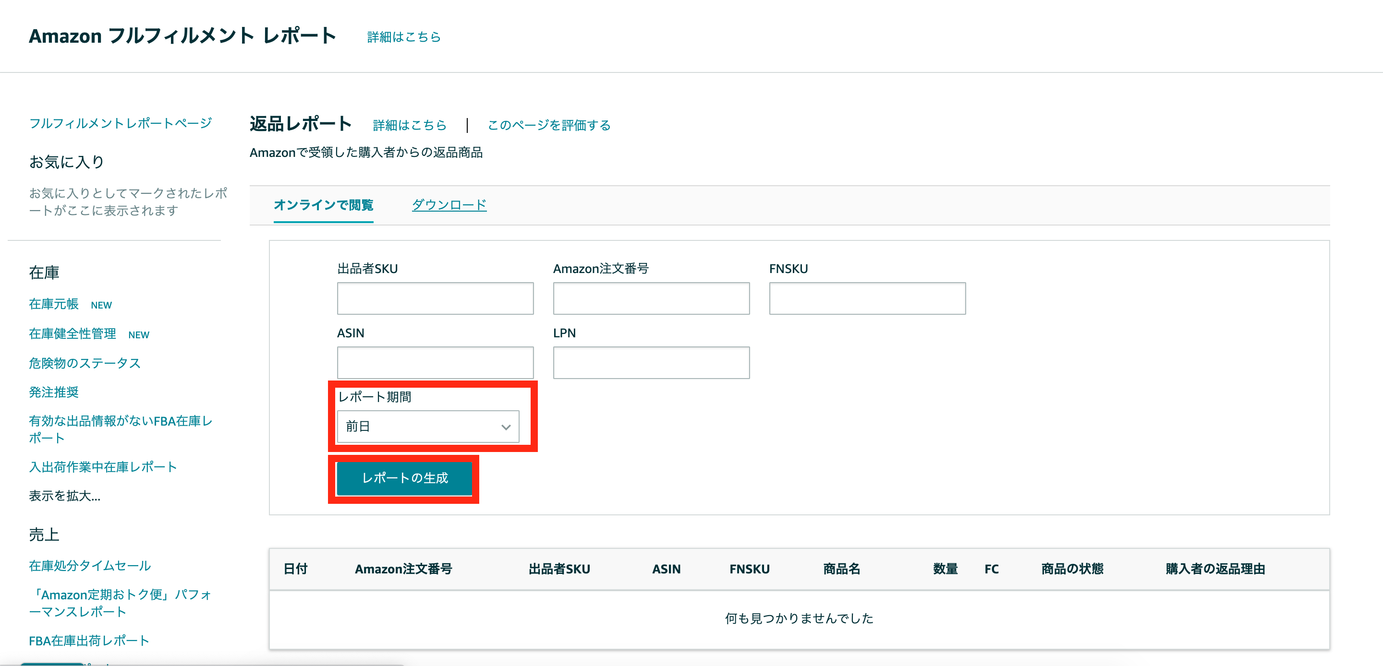Open 有効な出品情報がないFBA在庫レポート link
The width and height of the screenshot is (1383, 666).
pyautogui.click(x=121, y=429)
